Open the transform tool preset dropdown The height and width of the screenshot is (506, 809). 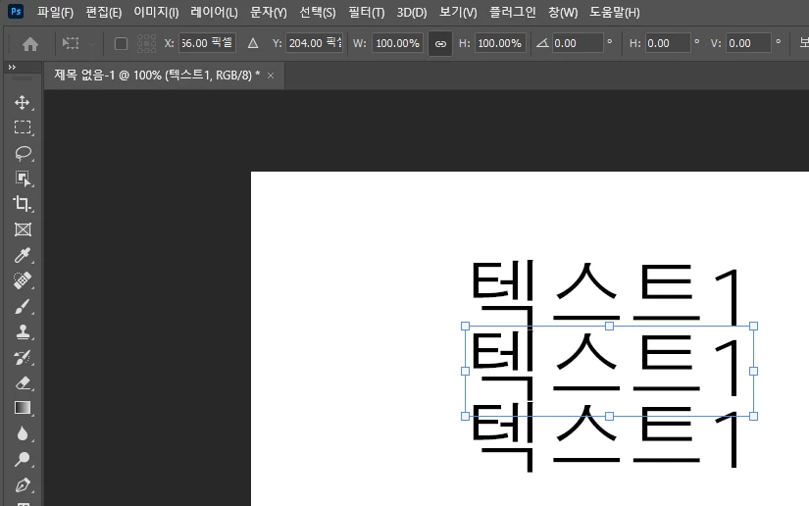coord(77,44)
